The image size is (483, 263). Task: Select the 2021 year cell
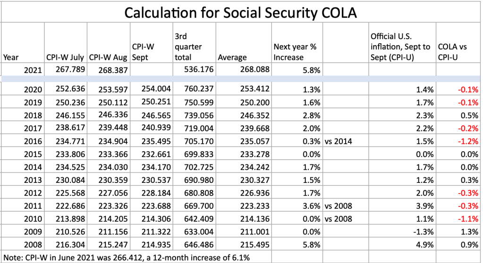[x=34, y=70]
